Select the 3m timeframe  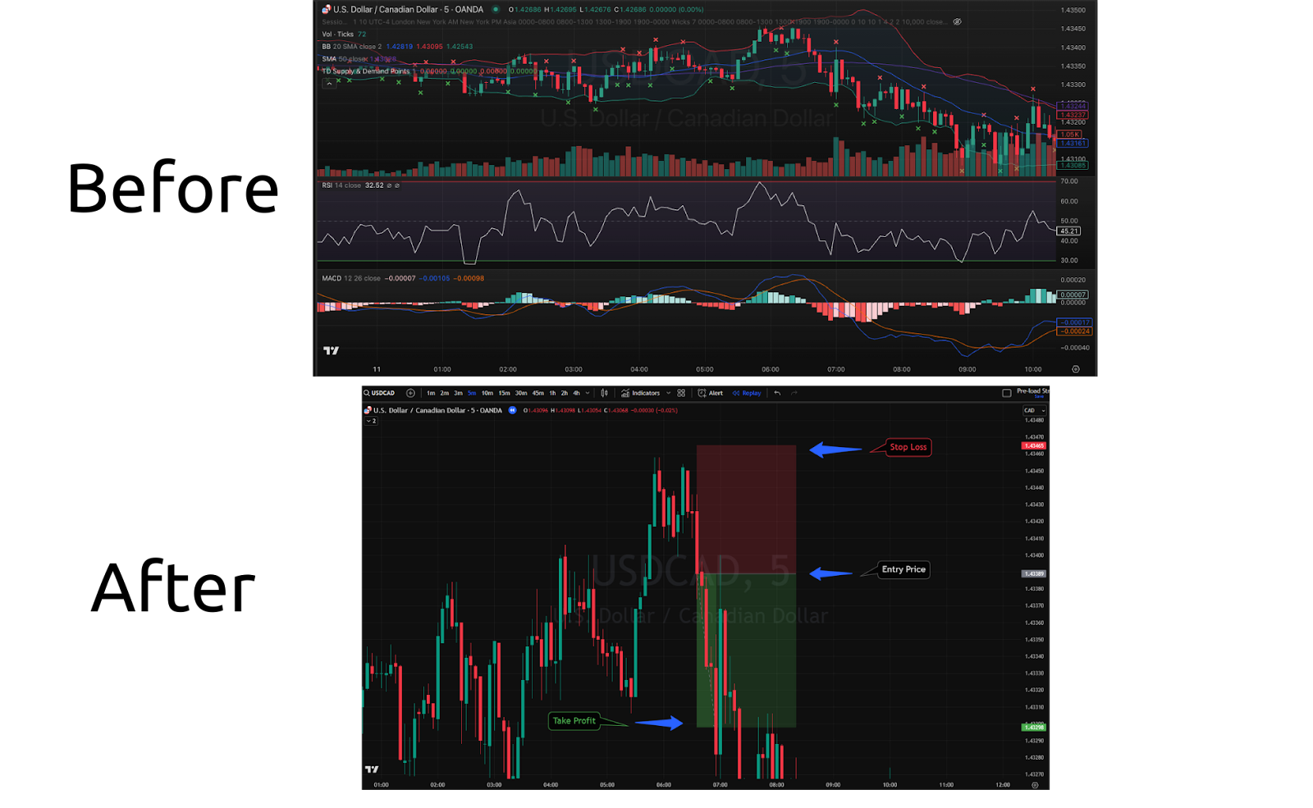point(458,393)
